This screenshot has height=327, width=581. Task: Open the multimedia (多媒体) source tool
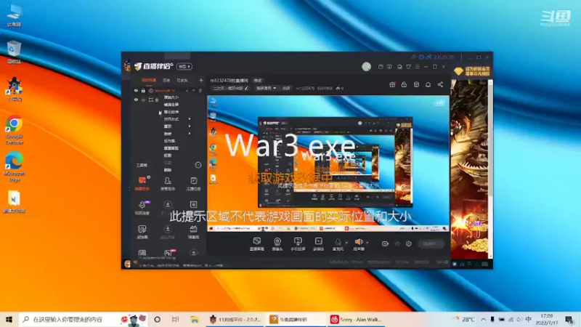318,244
